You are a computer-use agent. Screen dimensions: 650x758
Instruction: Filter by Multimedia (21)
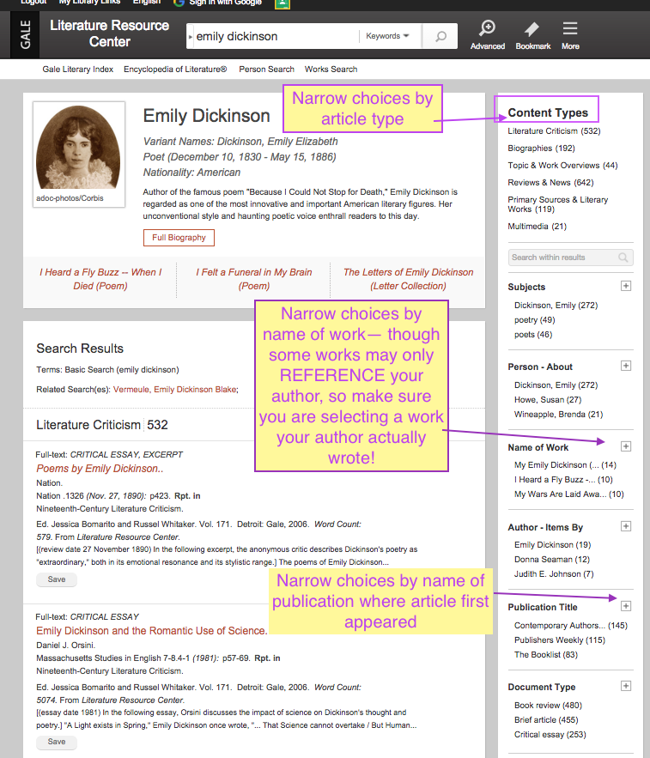(537, 227)
